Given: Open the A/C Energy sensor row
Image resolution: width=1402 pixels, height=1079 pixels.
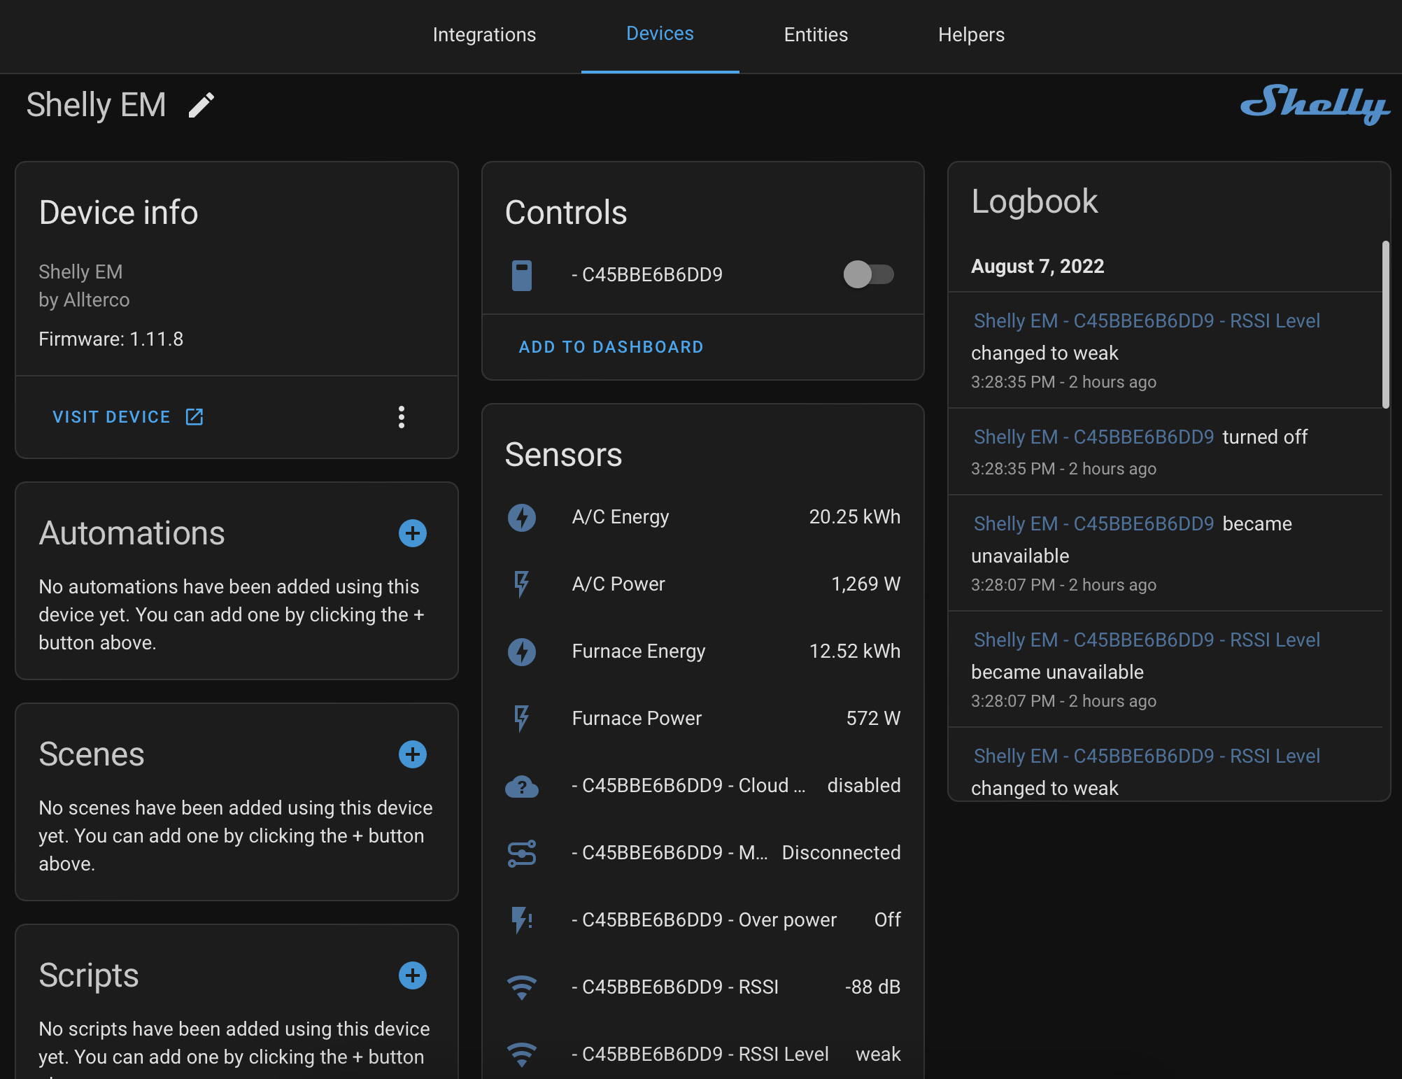Looking at the screenshot, I should tap(703, 517).
